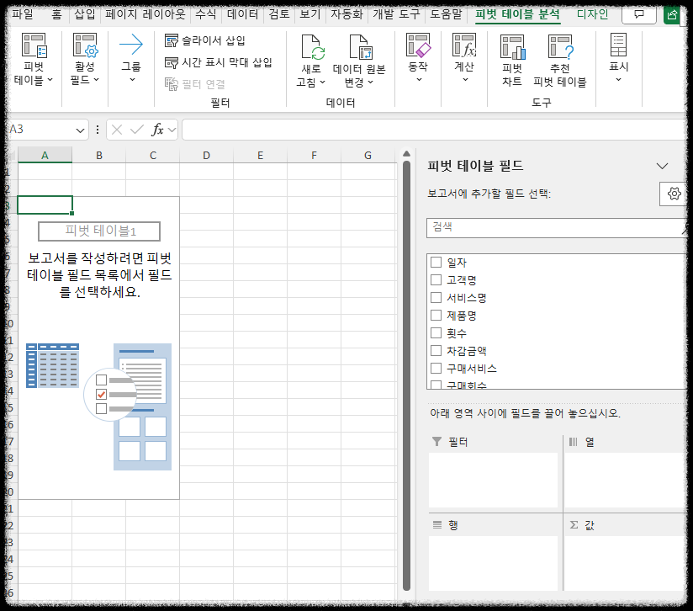
Task: Open the Actions (동작) tool
Action: click(418, 56)
